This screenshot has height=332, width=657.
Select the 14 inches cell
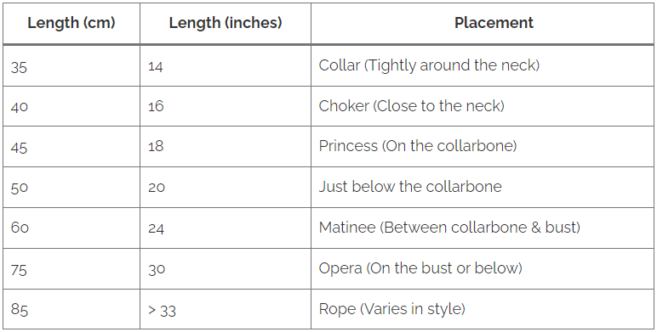click(x=226, y=66)
